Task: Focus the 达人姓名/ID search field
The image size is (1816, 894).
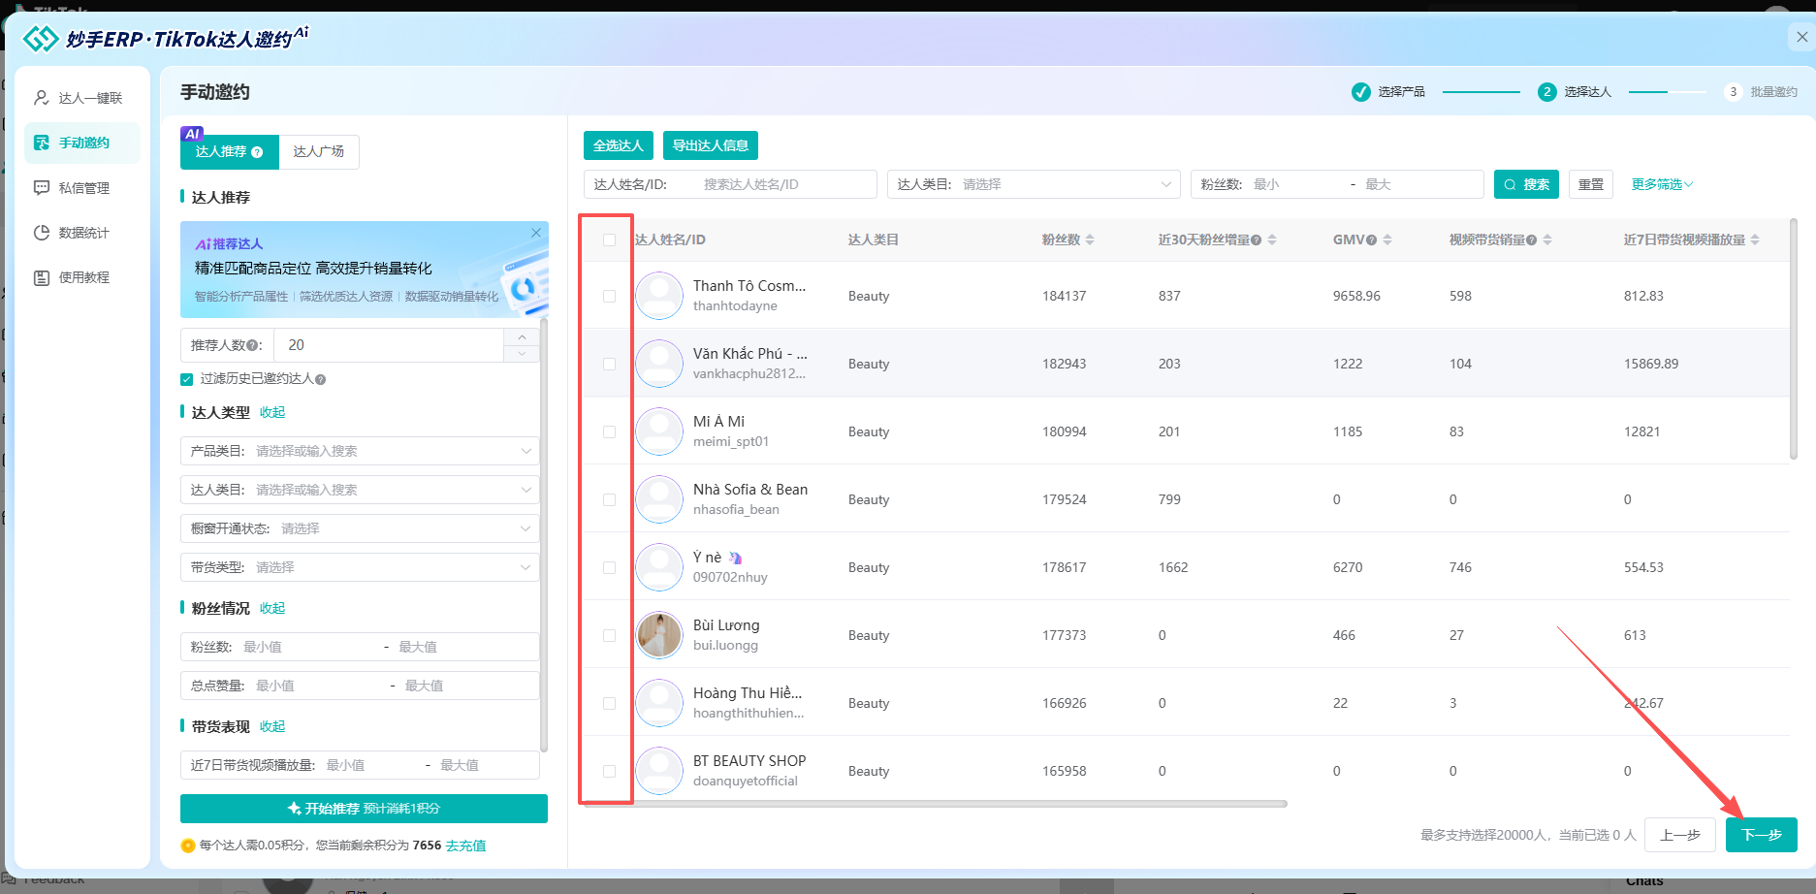Action: [730, 184]
